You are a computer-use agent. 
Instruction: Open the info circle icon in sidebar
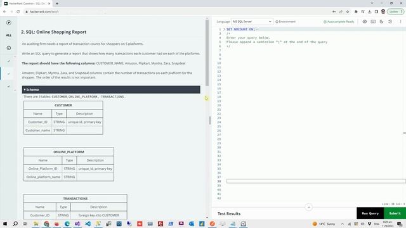(x=9, y=48)
